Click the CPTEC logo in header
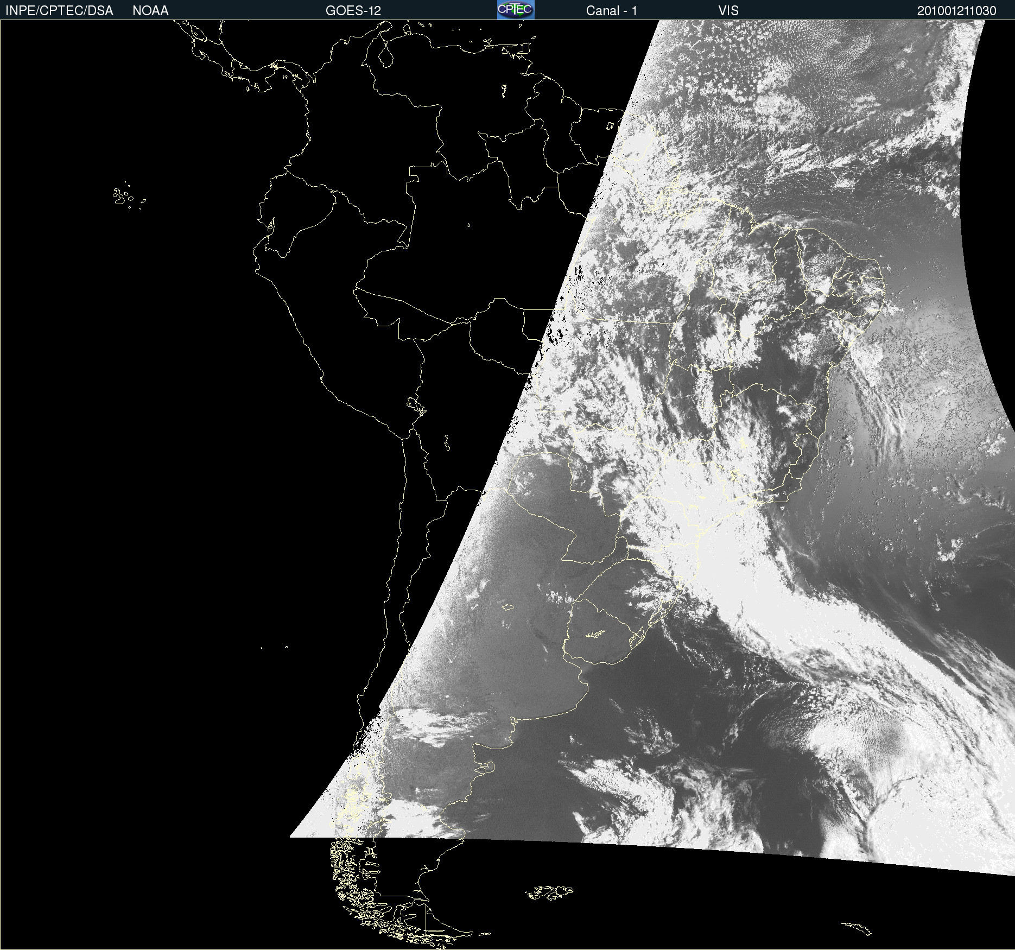The width and height of the screenshot is (1015, 950). [x=516, y=10]
